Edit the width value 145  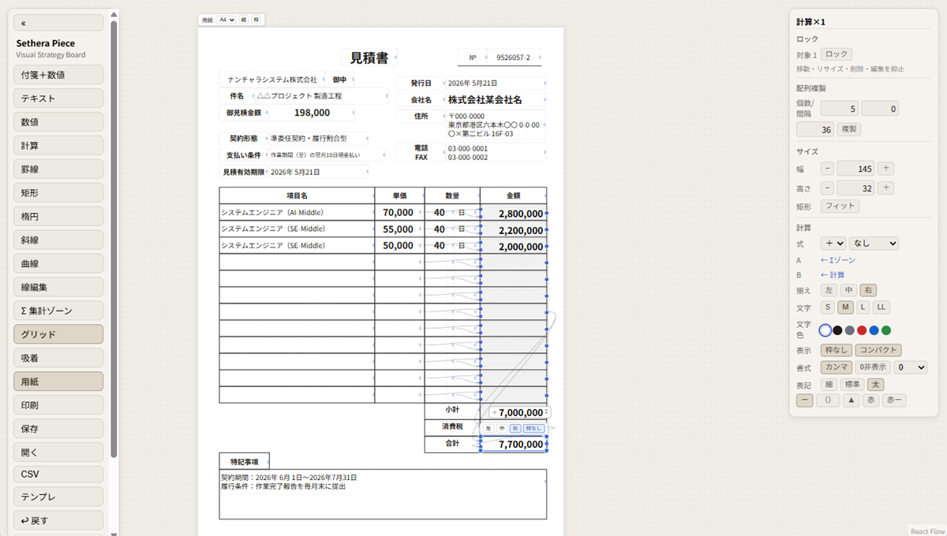point(855,168)
